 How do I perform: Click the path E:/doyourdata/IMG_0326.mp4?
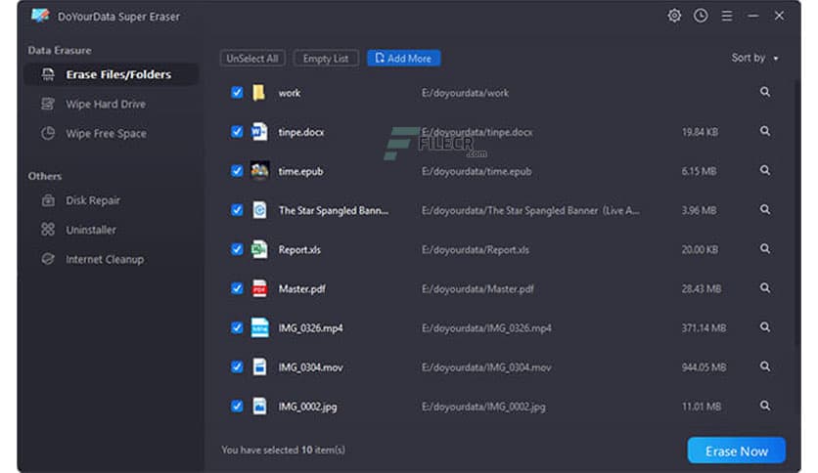[x=486, y=328]
